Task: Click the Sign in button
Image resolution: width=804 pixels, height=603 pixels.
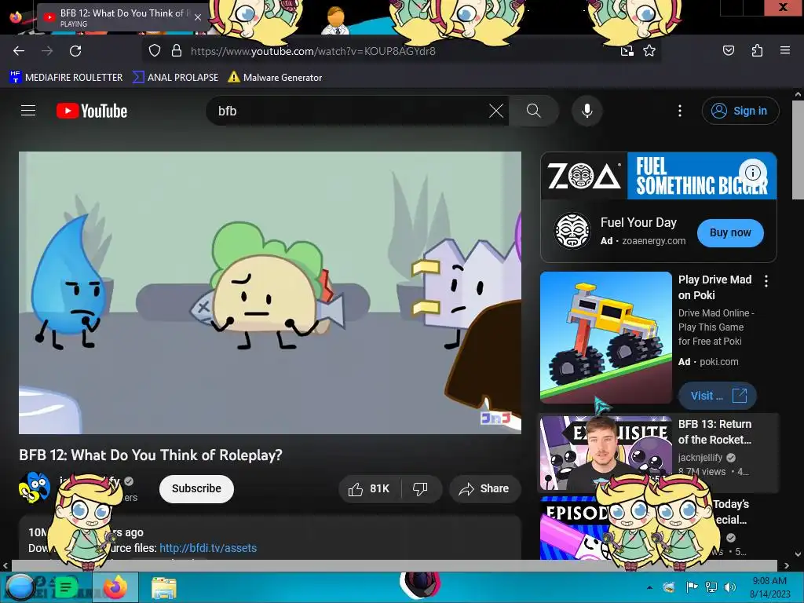Action: (740, 111)
